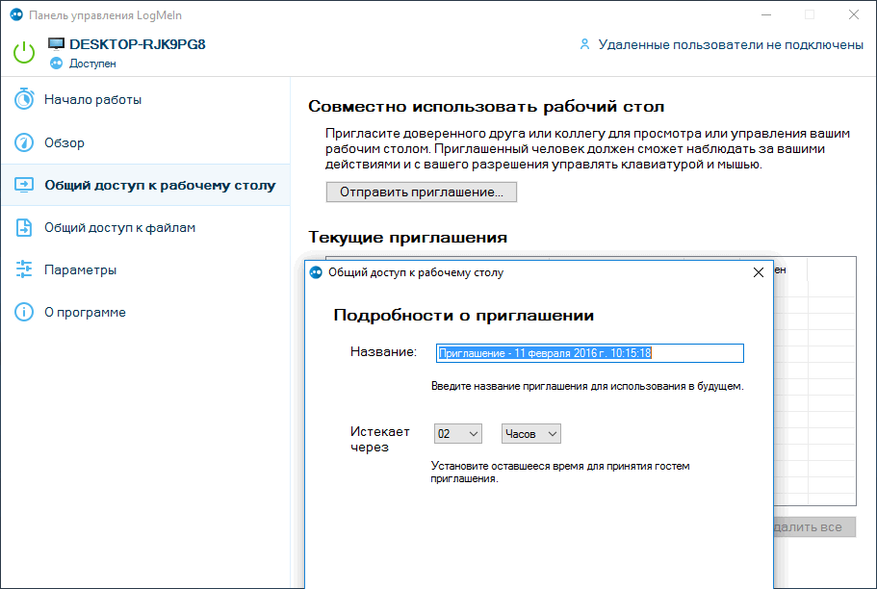Viewport: 877px width, 589px height.
Task: Click the LogMeIn logo in invitation dialog title
Action: [x=316, y=272]
